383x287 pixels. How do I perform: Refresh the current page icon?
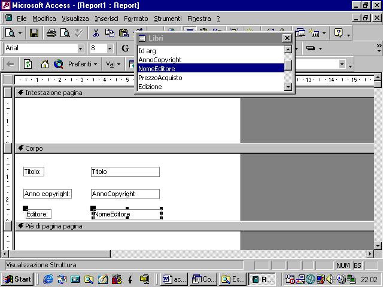tap(28, 64)
